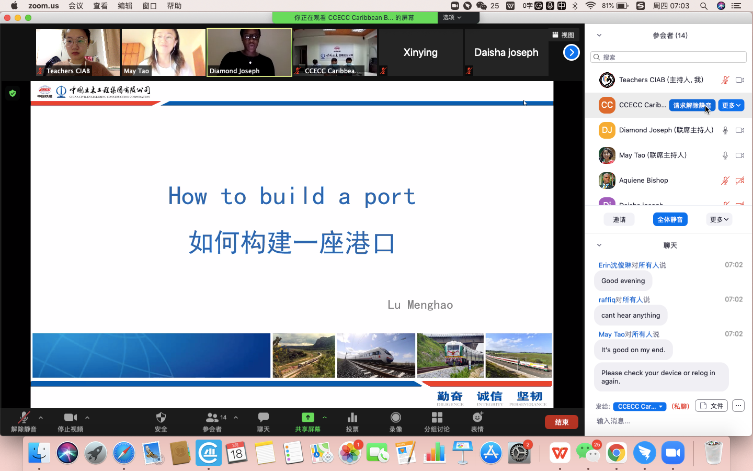Select the May Tao video thumbnail

tap(163, 52)
